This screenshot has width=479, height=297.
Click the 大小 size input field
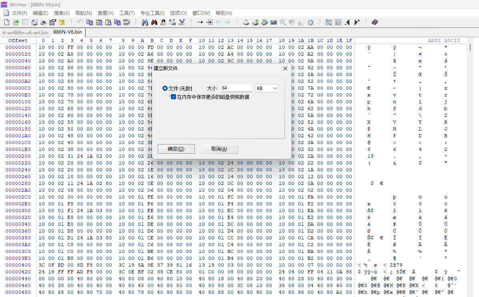tap(236, 88)
